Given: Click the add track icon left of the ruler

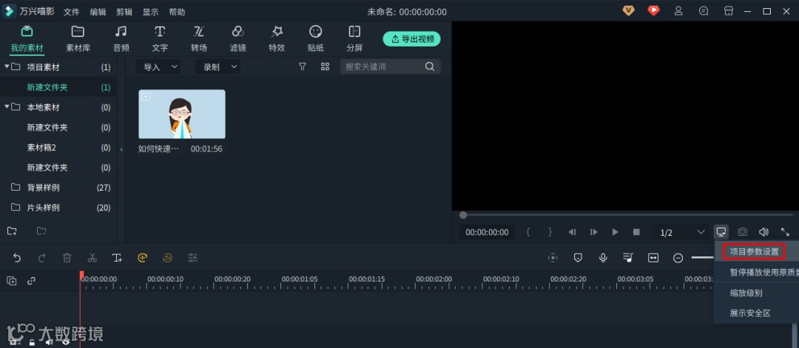Looking at the screenshot, I should click(11, 281).
